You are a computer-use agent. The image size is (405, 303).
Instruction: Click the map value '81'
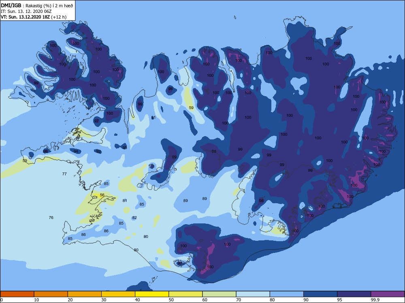point(125,200)
